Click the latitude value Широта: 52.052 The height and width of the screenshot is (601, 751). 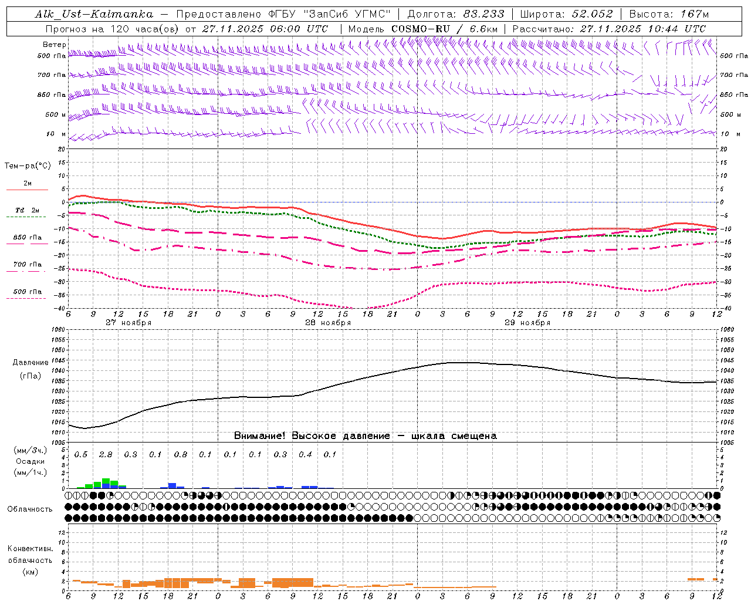coord(566,14)
